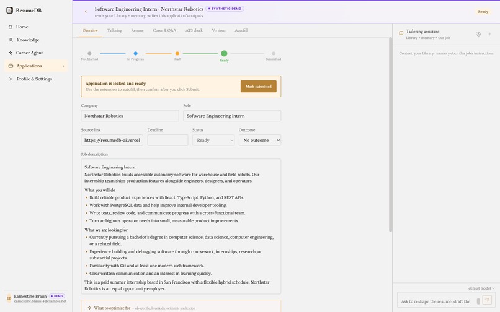Open the default model dropdown
This screenshot has height=312, width=500.
pyautogui.click(x=481, y=288)
